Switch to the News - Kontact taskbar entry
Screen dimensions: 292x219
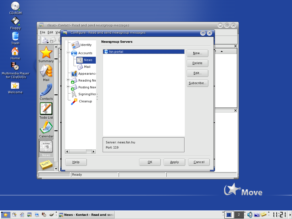pos(86,215)
